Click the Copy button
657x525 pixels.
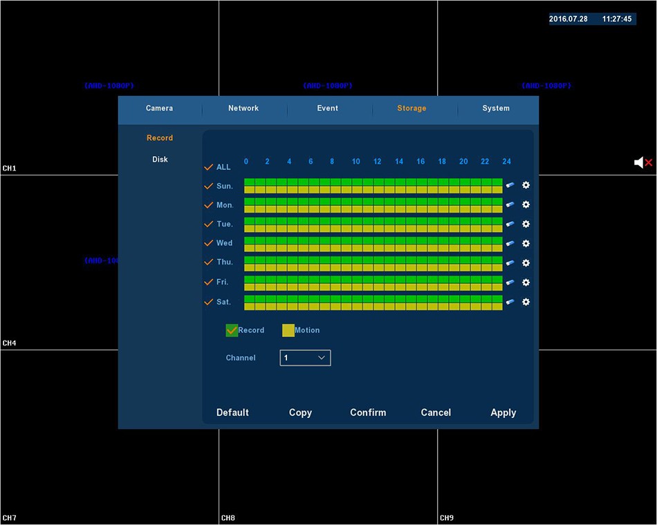pyautogui.click(x=300, y=412)
